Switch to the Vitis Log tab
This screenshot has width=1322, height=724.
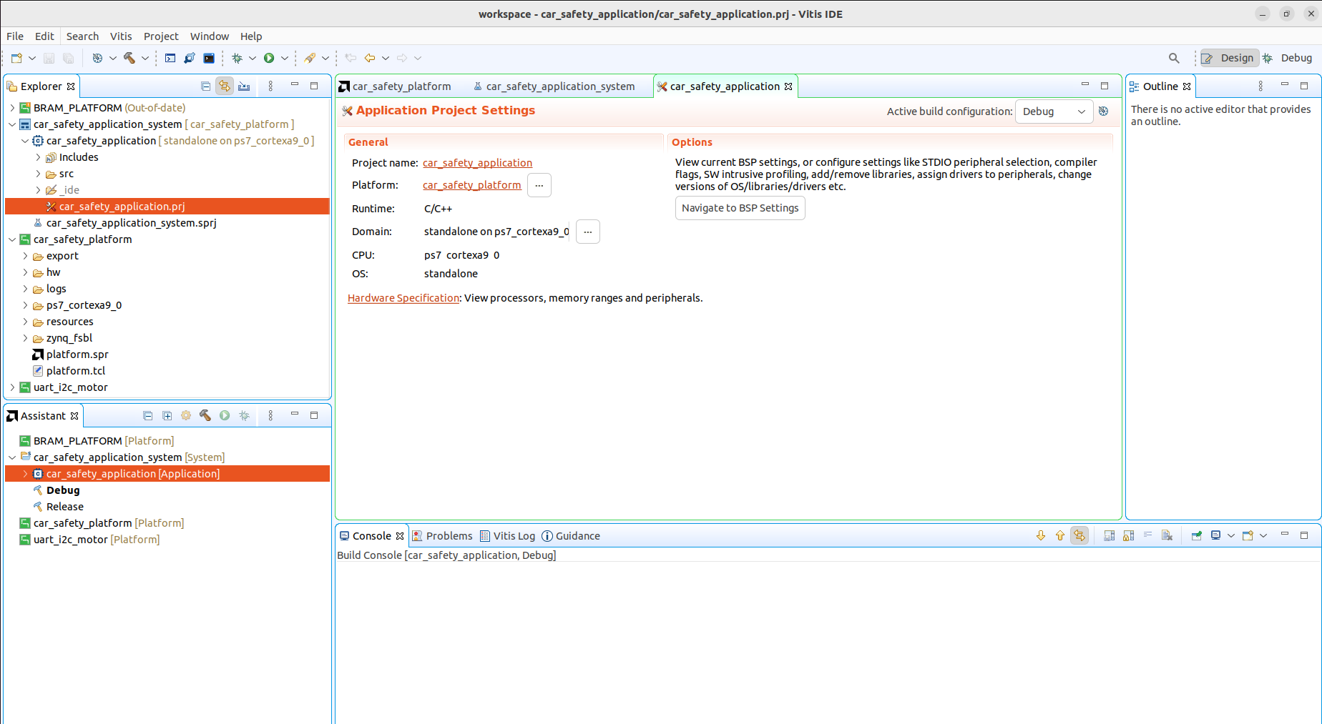[507, 536]
